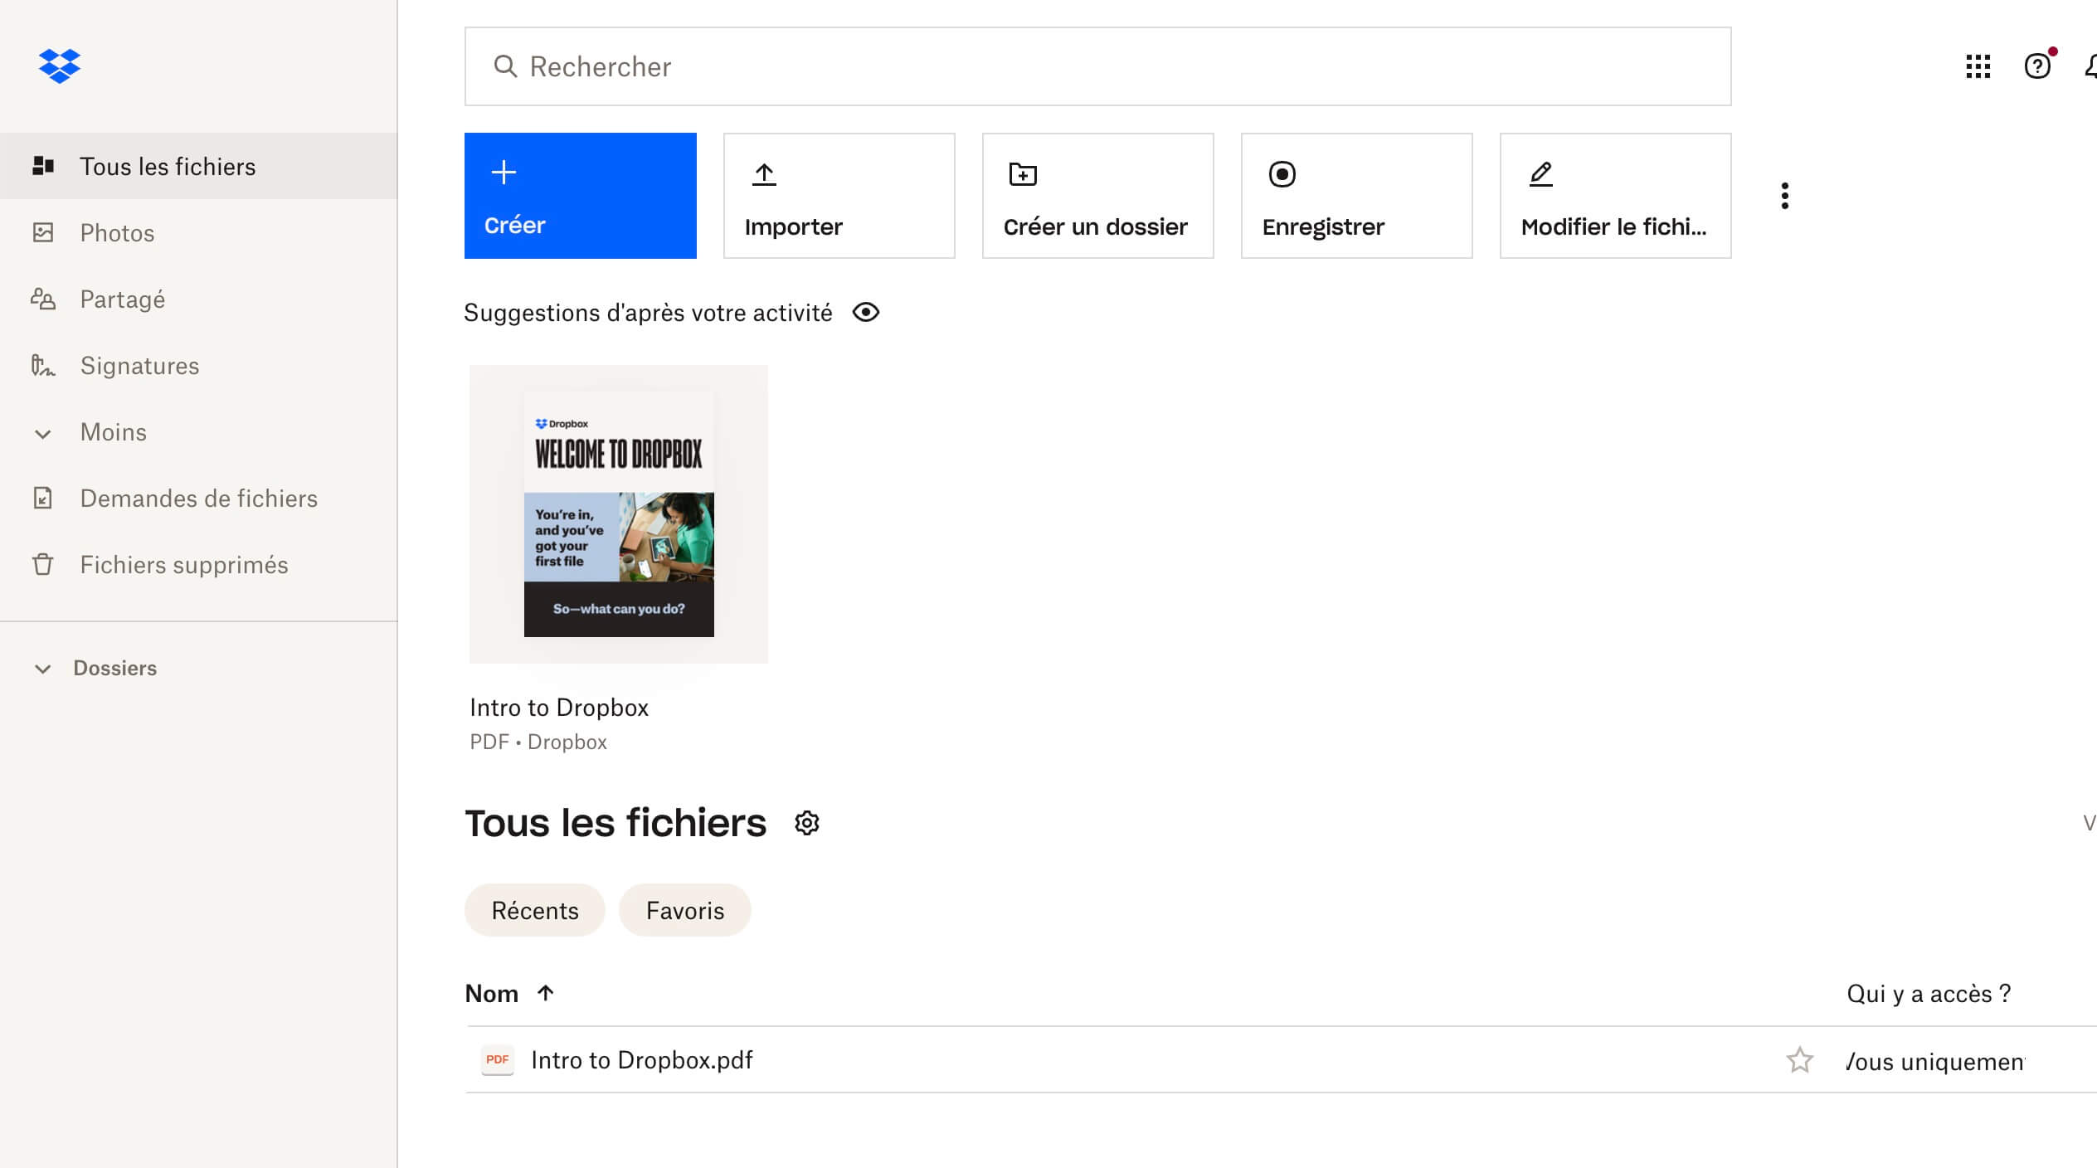Click the blue Créer button
The width and height of the screenshot is (2097, 1168).
[x=581, y=196]
